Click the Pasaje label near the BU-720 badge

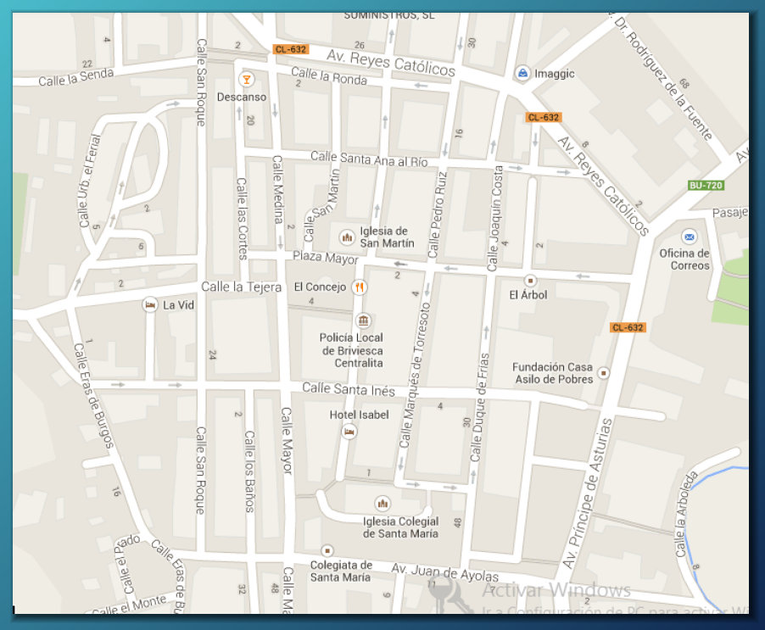click(x=730, y=213)
